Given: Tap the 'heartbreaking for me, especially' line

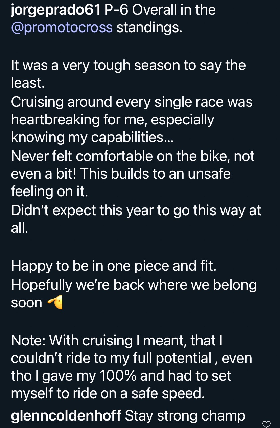Looking at the screenshot, I should tap(113, 119).
